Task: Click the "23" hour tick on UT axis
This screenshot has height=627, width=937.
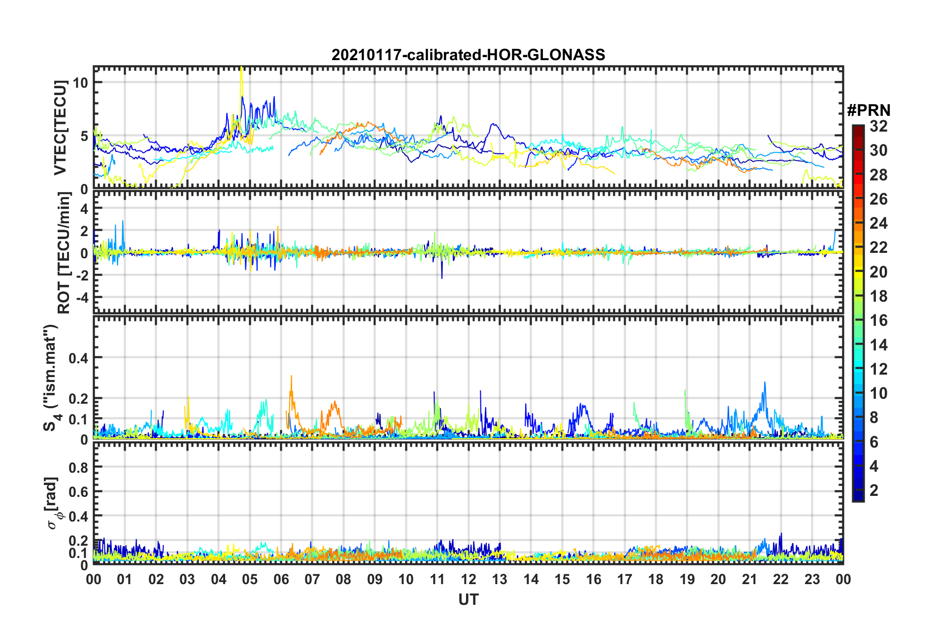Action: (x=812, y=579)
